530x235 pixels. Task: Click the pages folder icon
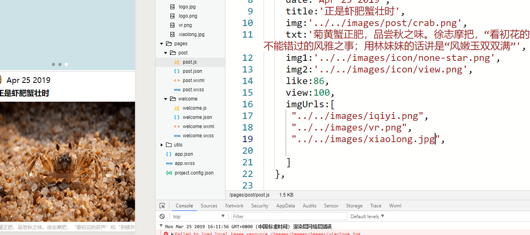pos(169,44)
